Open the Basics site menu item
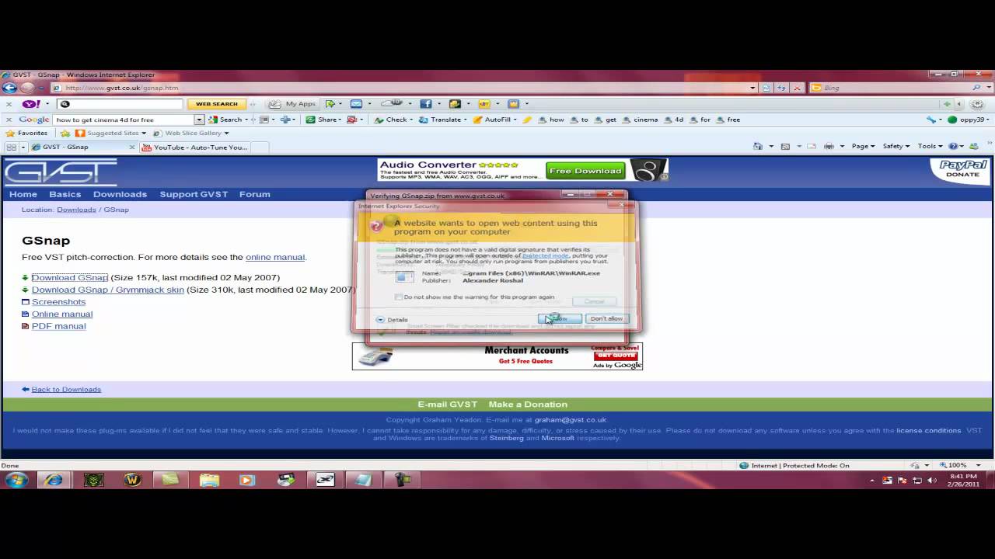The image size is (995, 559). [x=65, y=194]
